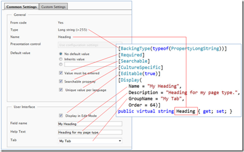Click the Required attribute in the code

point(132,55)
